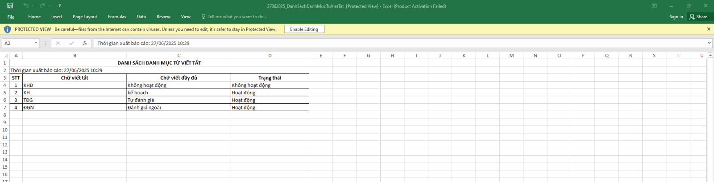
Task: Click the Tell me search box
Action: pos(237,17)
